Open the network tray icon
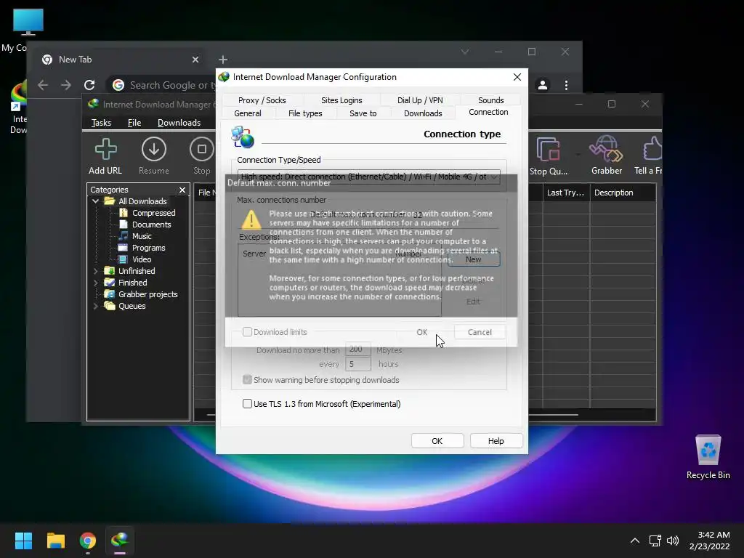744x558 pixels. click(x=655, y=541)
